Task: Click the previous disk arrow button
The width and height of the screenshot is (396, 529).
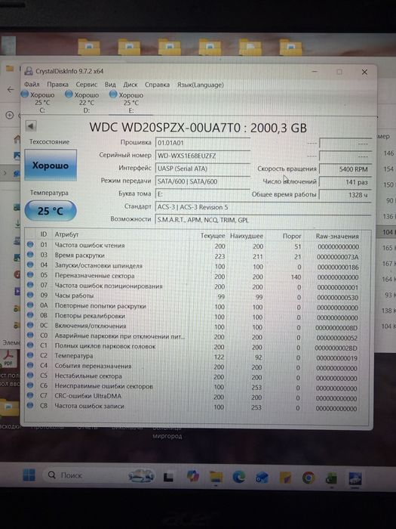Action: coord(31,126)
